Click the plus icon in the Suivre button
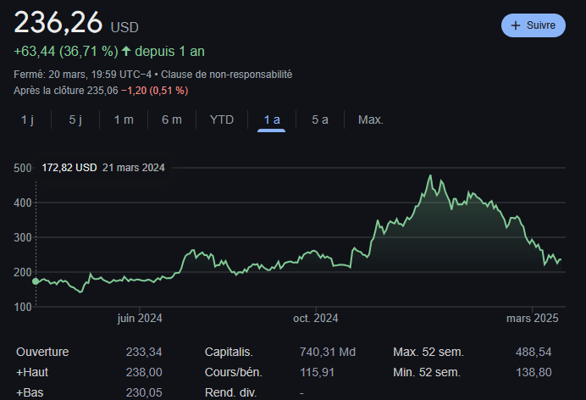Image resolution: width=586 pixels, height=400 pixels. [516, 25]
